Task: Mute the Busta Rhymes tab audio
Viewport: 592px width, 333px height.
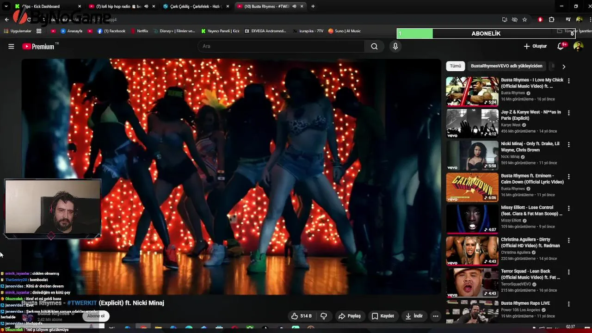Action: [x=294, y=6]
